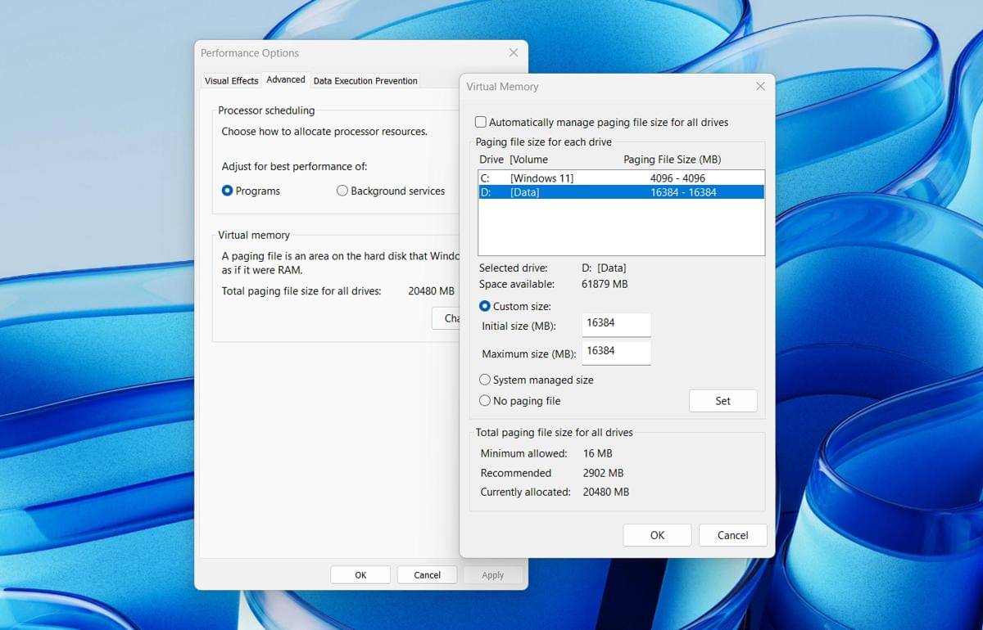983x630 pixels.
Task: Select Programs under processor scheduling
Action: click(226, 191)
